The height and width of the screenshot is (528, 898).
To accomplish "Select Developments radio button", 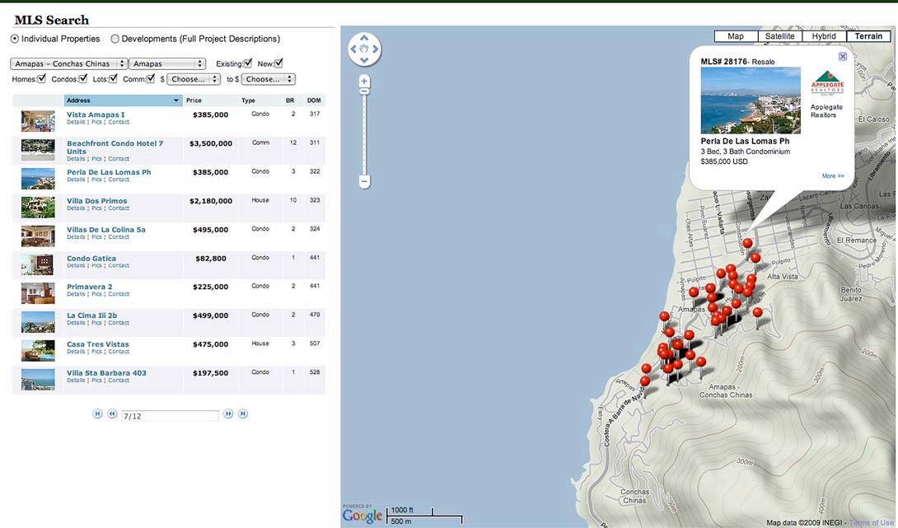I will (x=115, y=39).
